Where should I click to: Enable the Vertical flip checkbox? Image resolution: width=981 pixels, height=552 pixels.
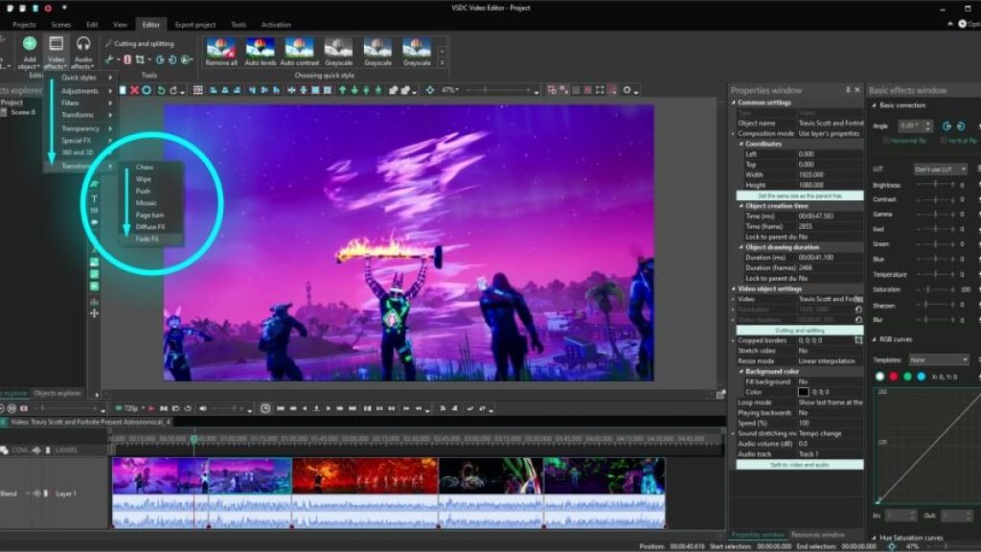[944, 141]
